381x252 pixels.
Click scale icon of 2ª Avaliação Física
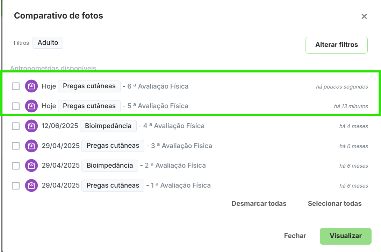pyautogui.click(x=31, y=166)
